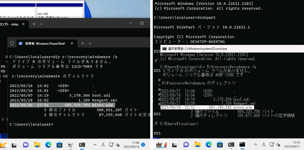Switch to the 管理者: Windows PowerShell tab
The width and height of the screenshot is (304, 150).
coord(45,43)
